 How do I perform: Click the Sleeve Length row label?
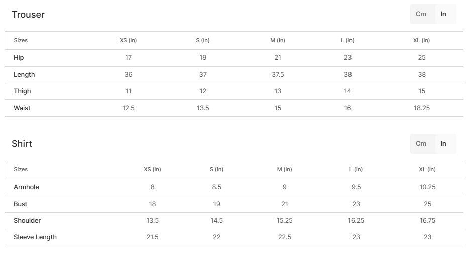click(35, 237)
